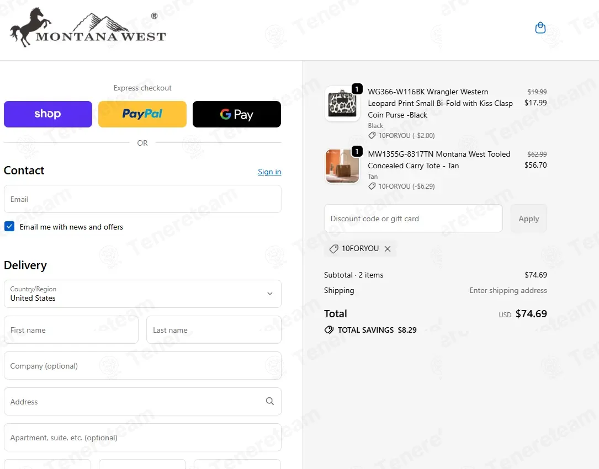Focus the First name field
Screen dimensions: 599x469
point(71,330)
